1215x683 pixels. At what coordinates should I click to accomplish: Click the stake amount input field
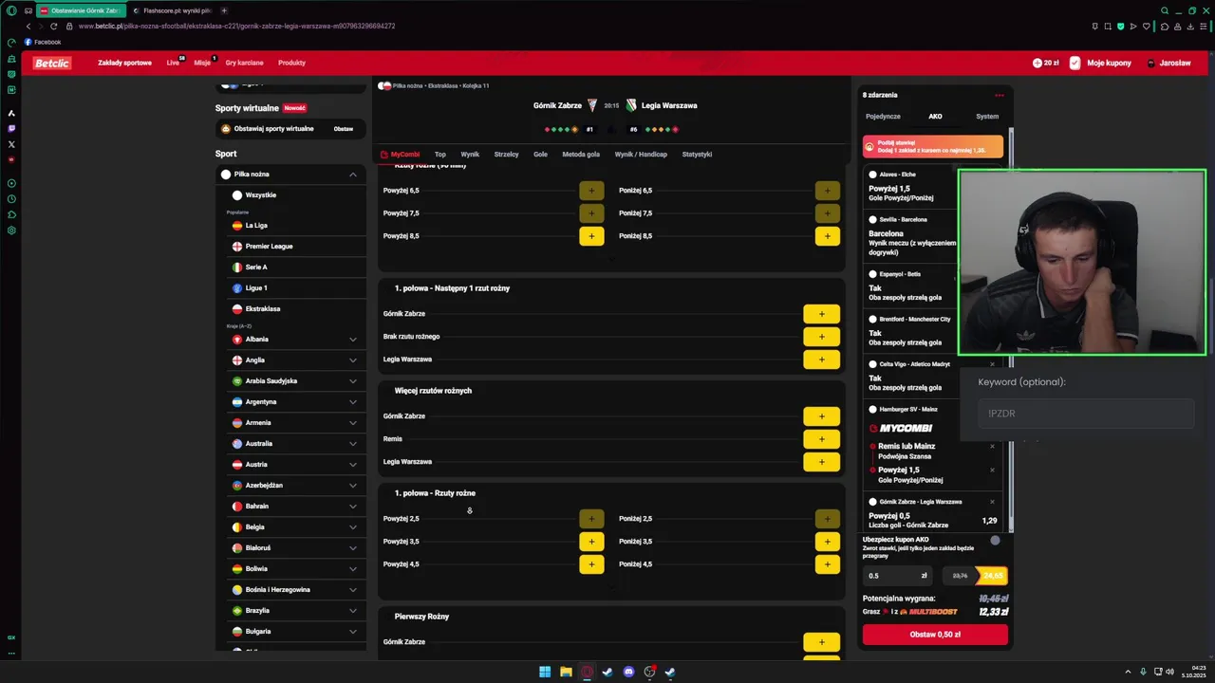[x=898, y=576]
